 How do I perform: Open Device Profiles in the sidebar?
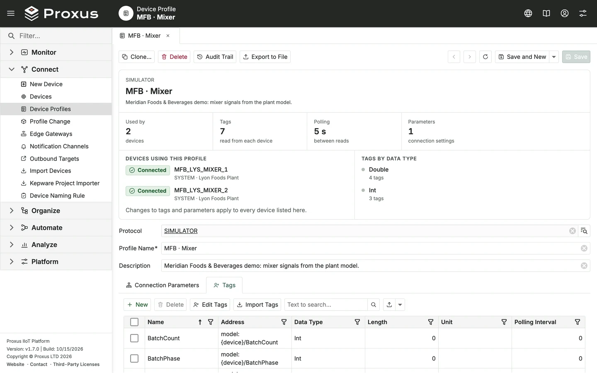(56, 109)
